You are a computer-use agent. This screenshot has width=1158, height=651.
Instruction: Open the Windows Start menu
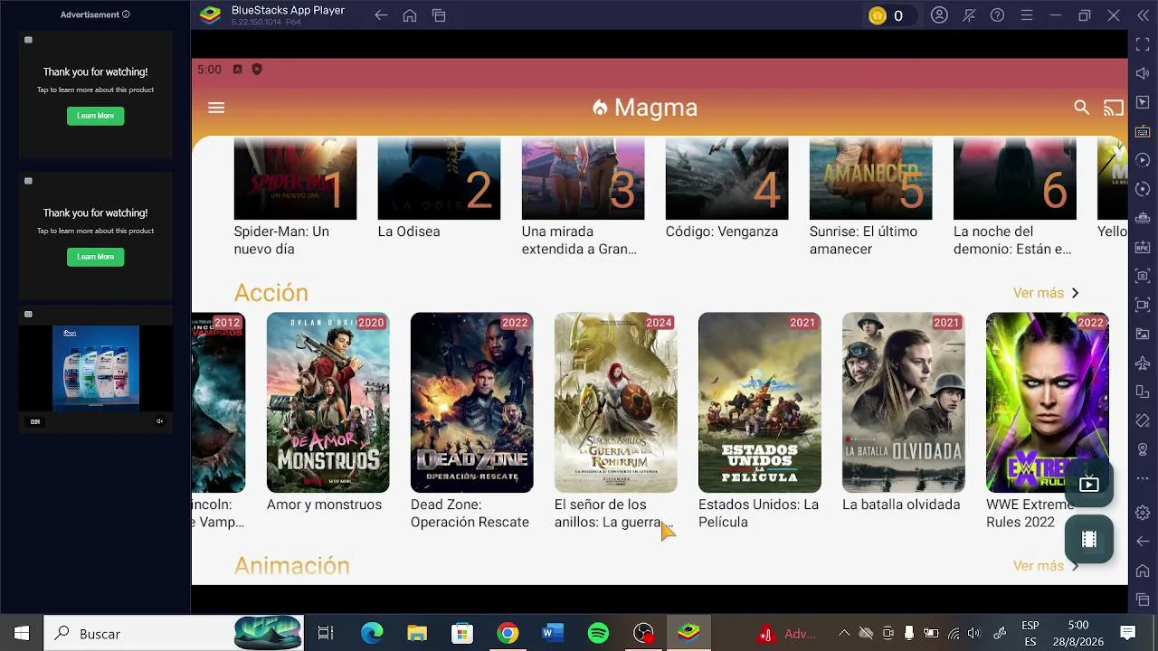tap(22, 633)
